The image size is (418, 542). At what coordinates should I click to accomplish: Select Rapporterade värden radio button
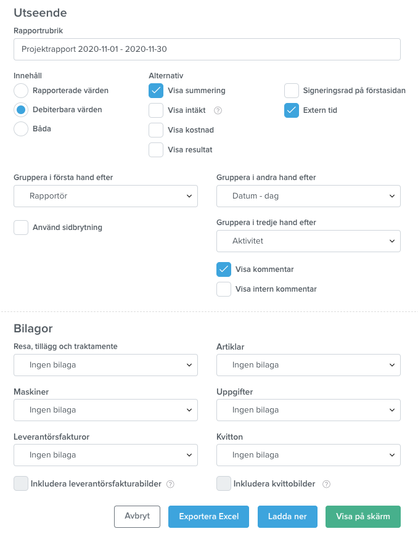click(x=21, y=91)
